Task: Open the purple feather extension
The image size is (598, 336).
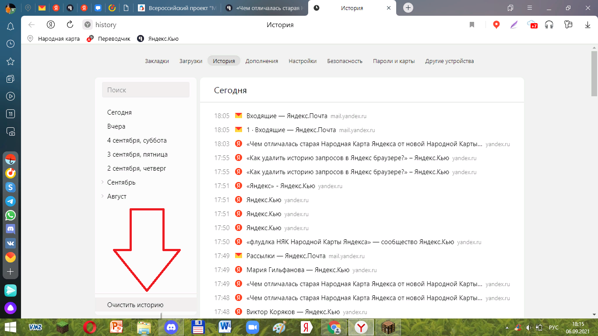Action: [x=514, y=25]
